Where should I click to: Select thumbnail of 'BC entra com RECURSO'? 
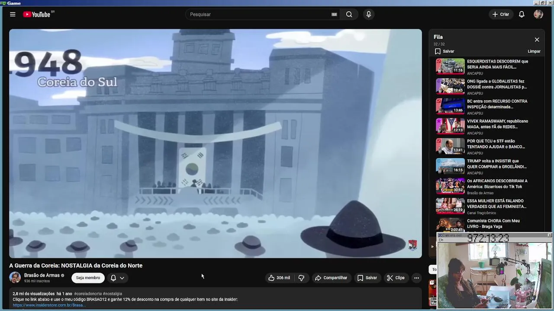coord(450,106)
